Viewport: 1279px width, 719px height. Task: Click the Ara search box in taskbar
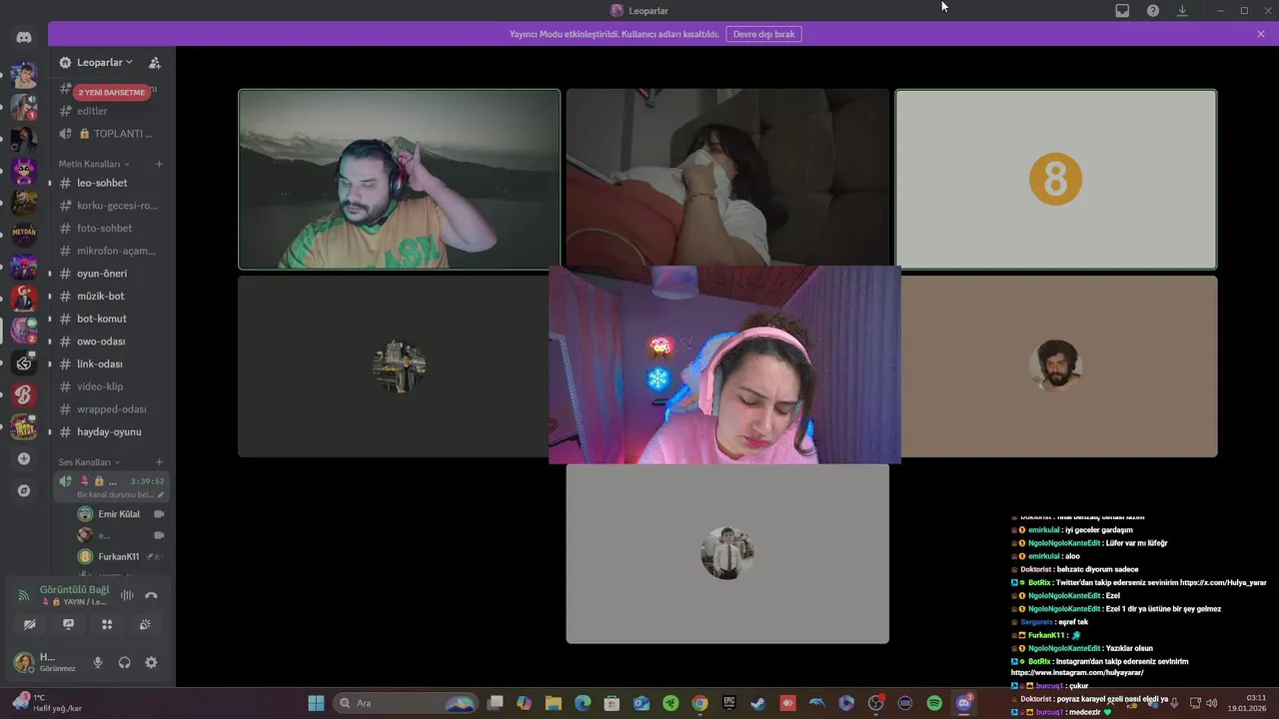click(405, 703)
